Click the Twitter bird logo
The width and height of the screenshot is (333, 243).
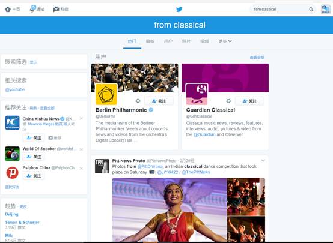179,10
